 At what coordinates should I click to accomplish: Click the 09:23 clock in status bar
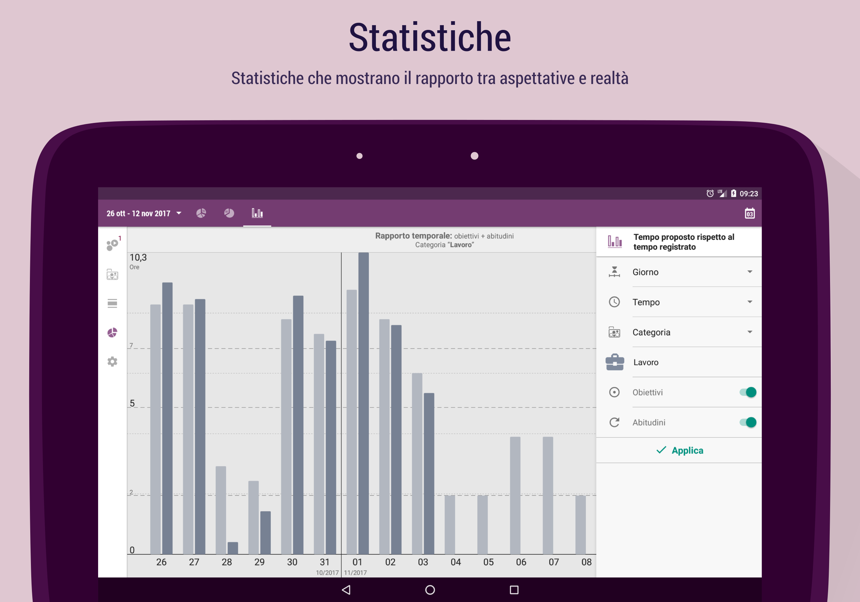click(x=748, y=193)
